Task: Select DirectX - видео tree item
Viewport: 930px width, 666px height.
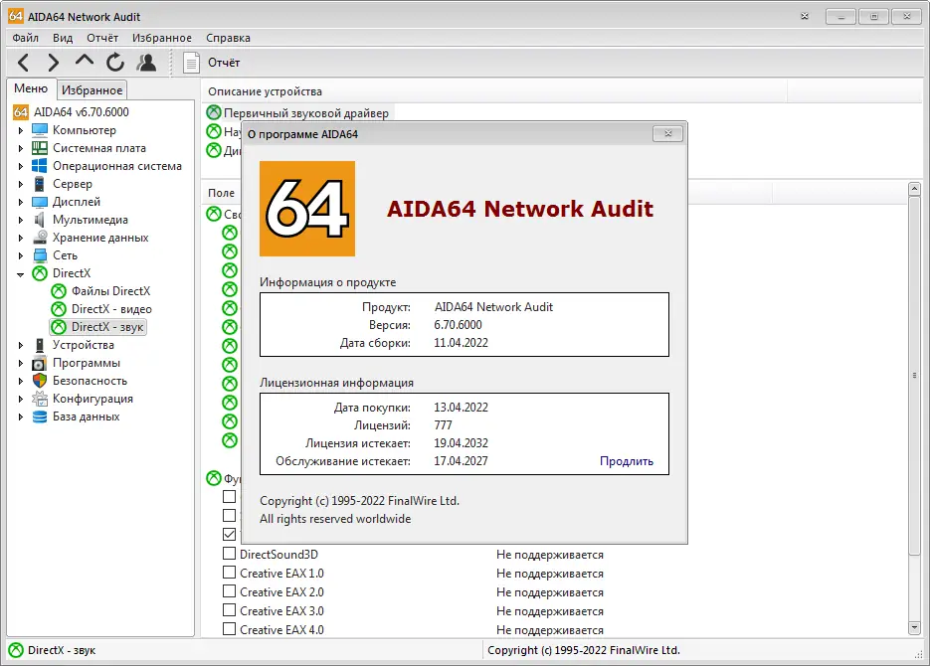Action: coord(111,309)
